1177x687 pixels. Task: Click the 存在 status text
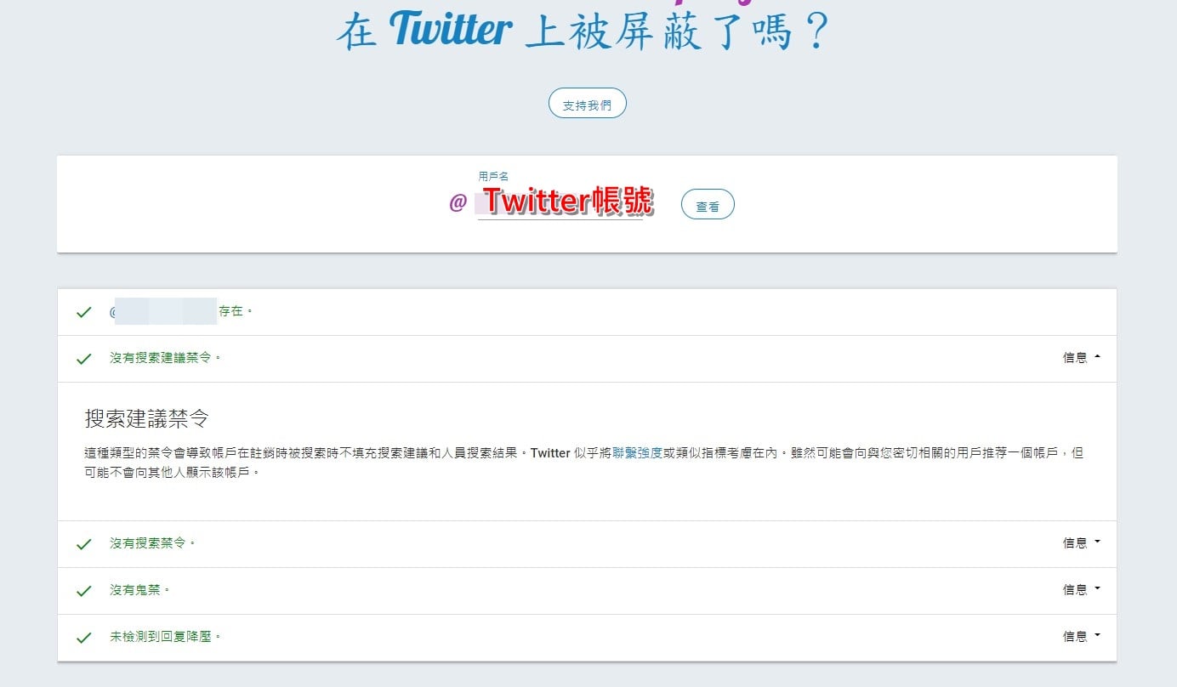pos(236,311)
